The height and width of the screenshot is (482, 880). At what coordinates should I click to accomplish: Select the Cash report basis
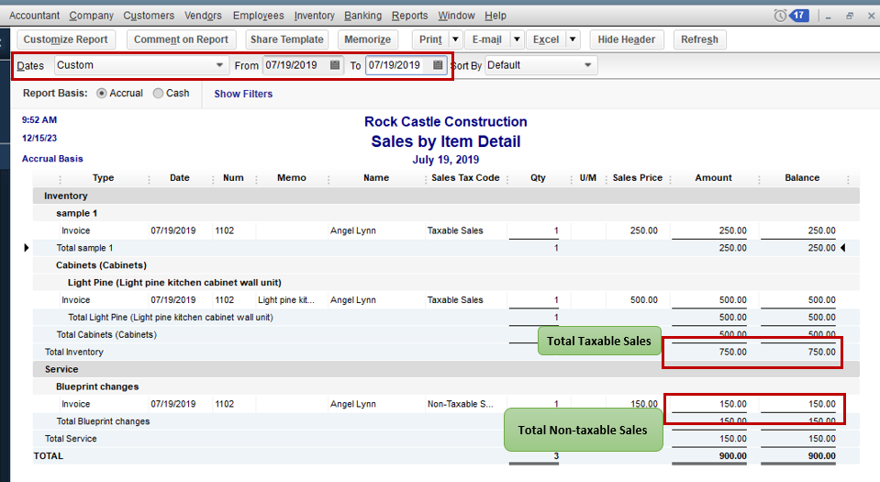pyautogui.click(x=158, y=94)
